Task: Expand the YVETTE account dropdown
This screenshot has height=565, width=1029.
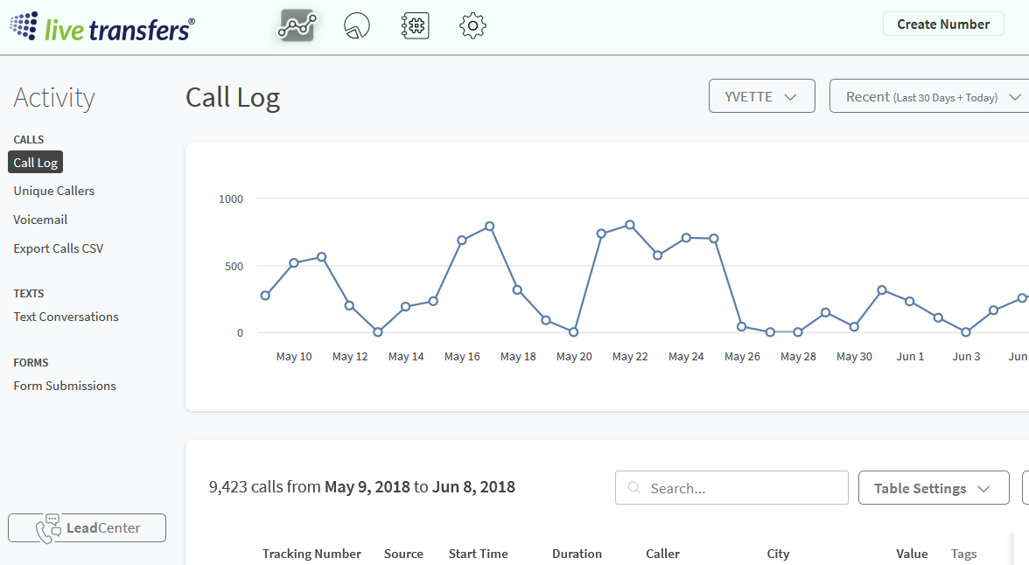Action: [x=761, y=96]
